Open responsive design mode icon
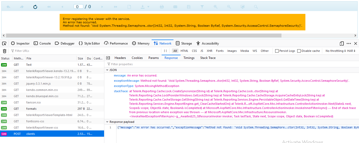The height and width of the screenshot is (143, 359). (342, 43)
